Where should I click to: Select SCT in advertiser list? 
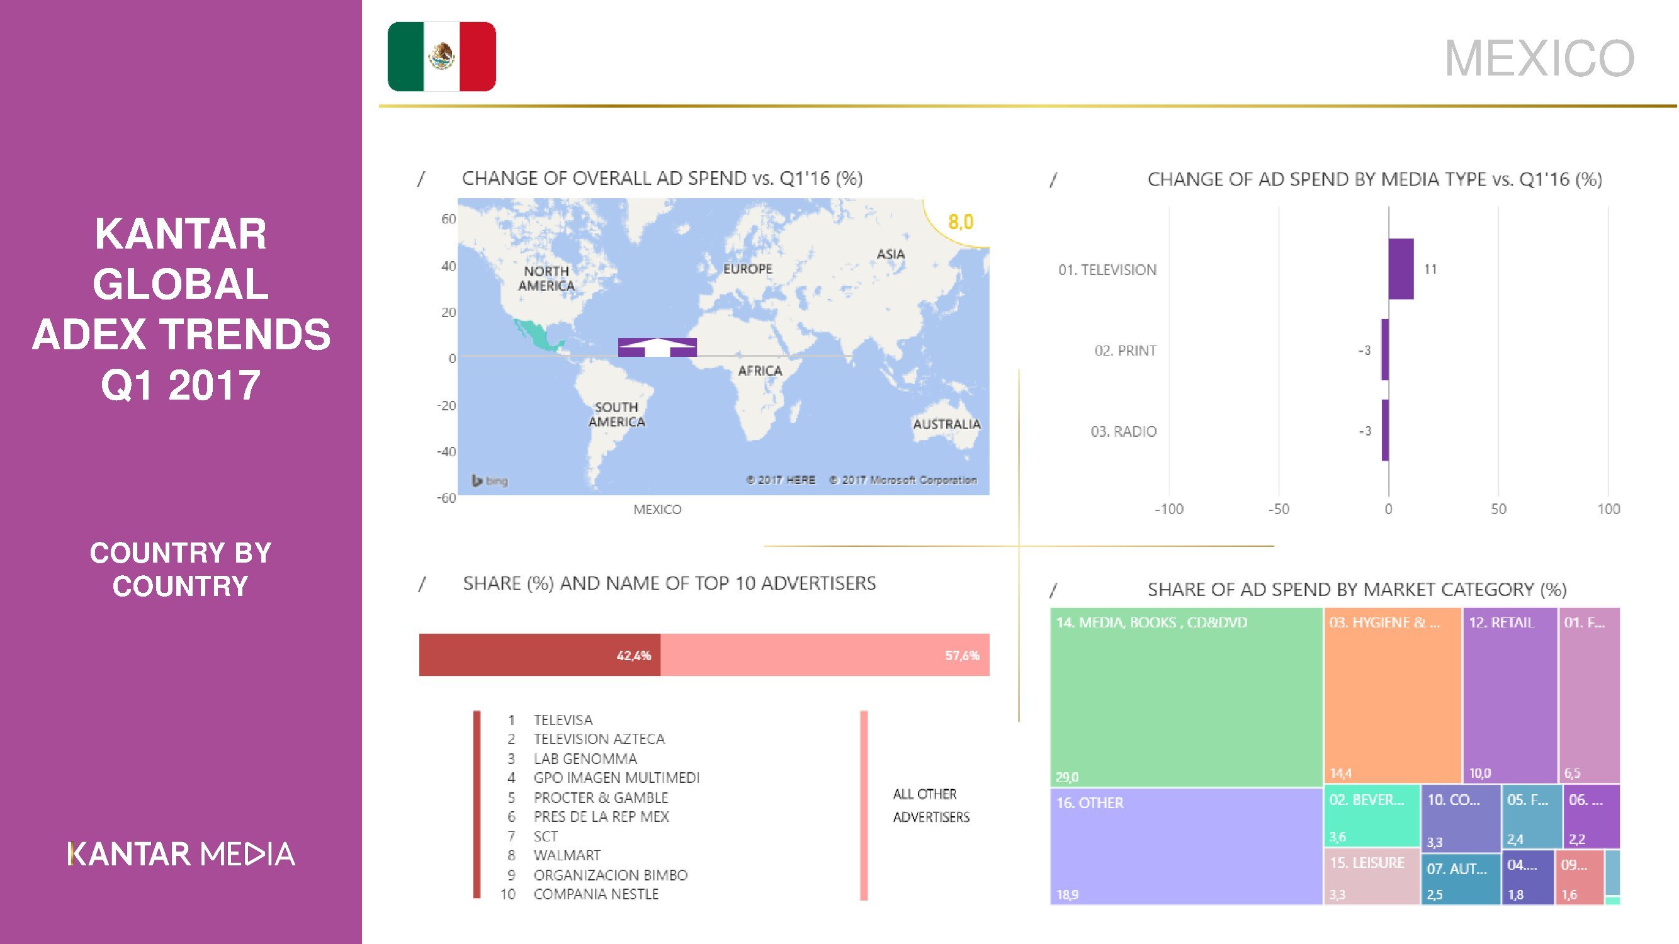546,836
